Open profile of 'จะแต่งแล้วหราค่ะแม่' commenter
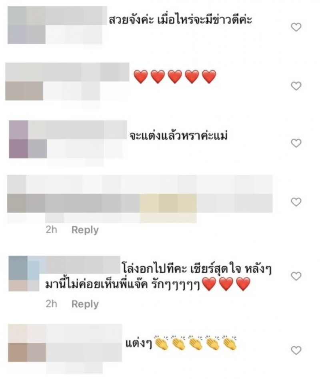The width and height of the screenshot is (320, 379). (68, 130)
